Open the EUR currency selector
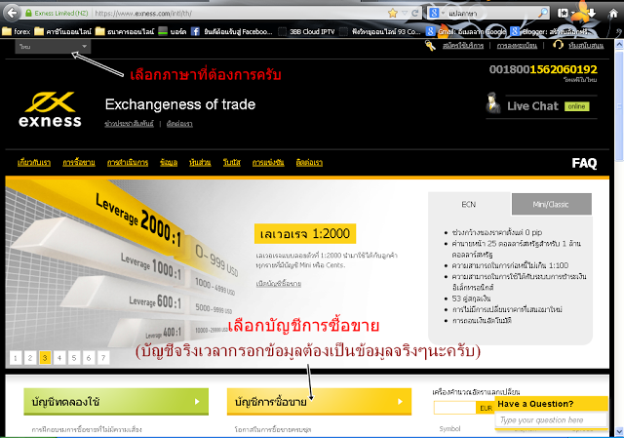Image resolution: width=624 pixels, height=438 pixels. [486, 408]
